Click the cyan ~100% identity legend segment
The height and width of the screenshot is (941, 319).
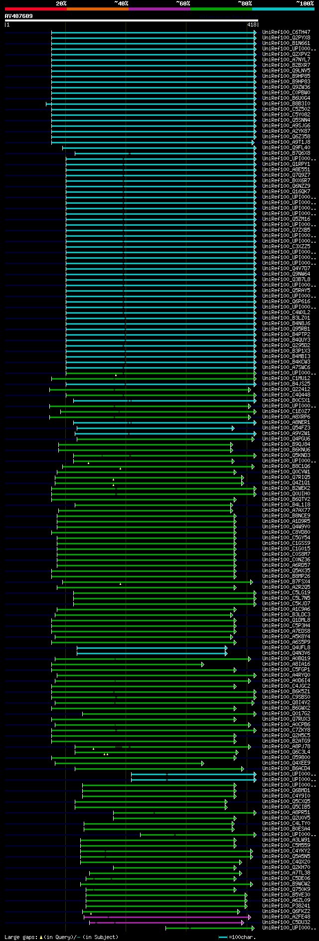283,9
